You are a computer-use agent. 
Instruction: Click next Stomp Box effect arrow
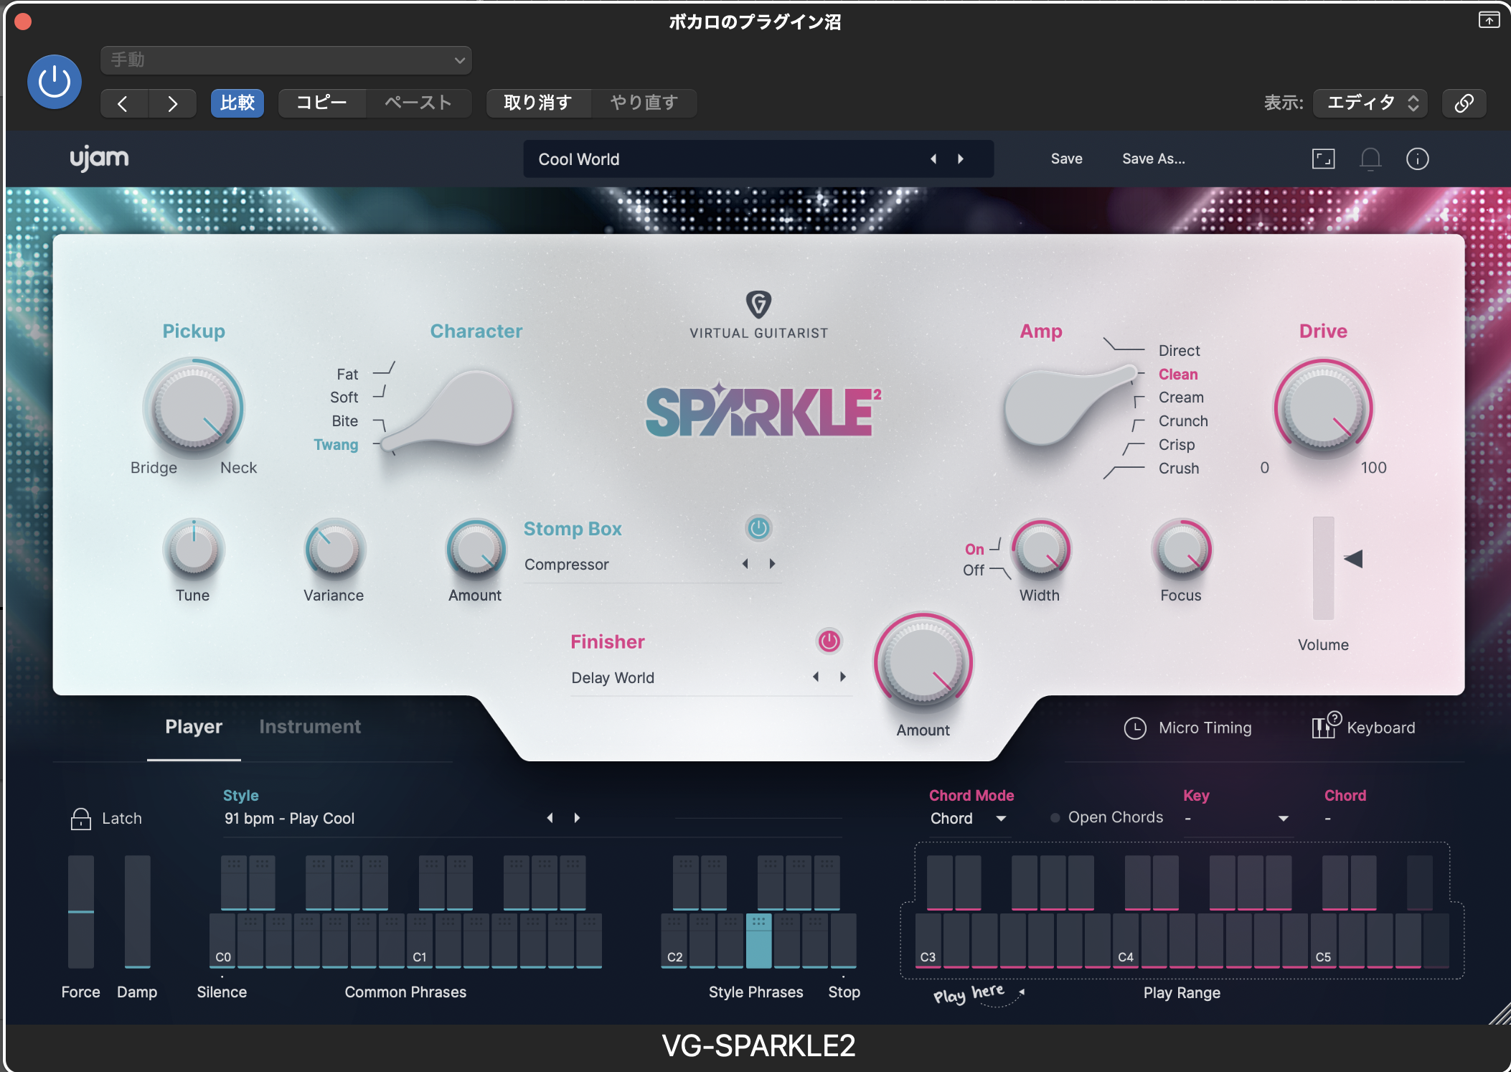(772, 564)
